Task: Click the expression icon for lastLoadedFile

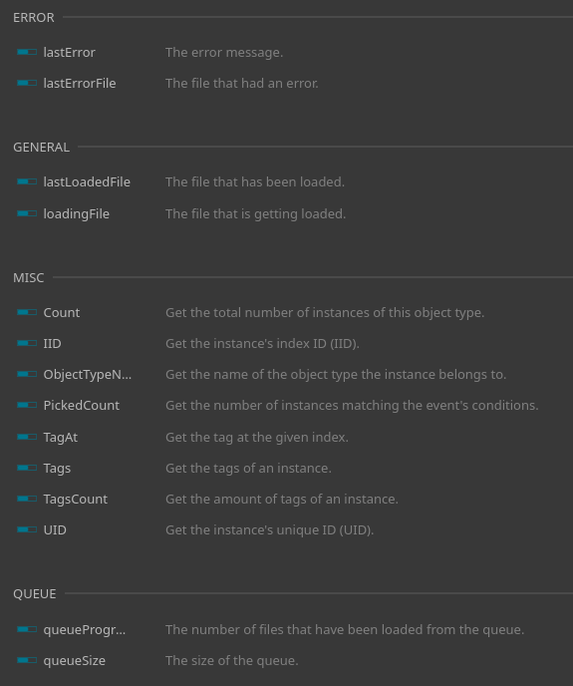Action: [27, 181]
